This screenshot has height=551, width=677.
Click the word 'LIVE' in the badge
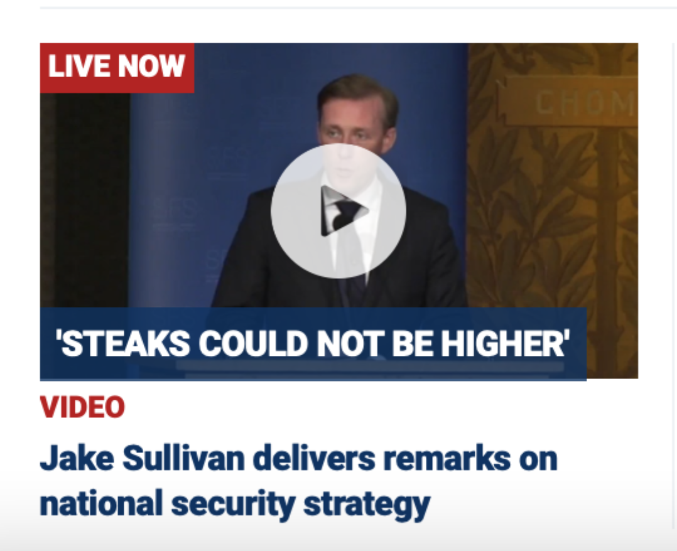[80, 67]
